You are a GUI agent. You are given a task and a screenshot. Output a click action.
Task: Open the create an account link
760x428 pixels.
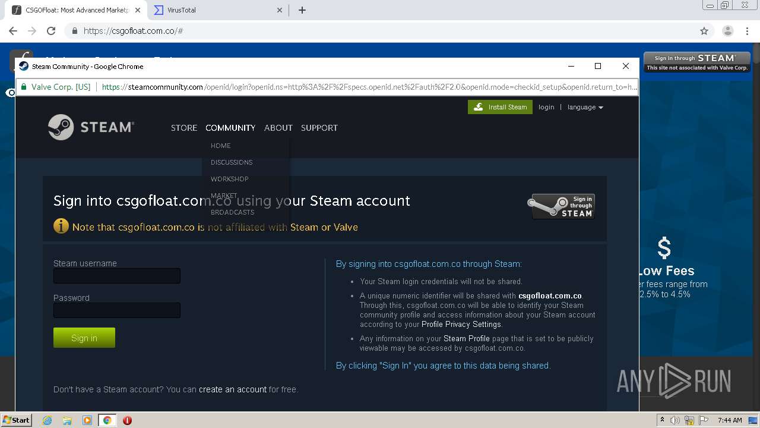[x=233, y=389]
